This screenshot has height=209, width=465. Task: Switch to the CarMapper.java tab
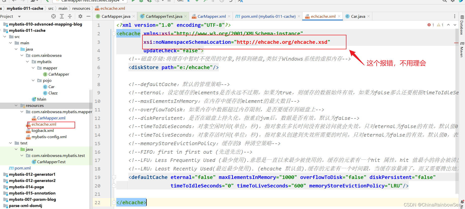tap(116, 16)
